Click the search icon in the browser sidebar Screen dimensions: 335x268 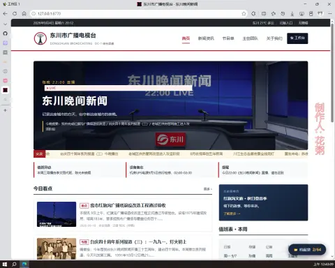coord(5,100)
